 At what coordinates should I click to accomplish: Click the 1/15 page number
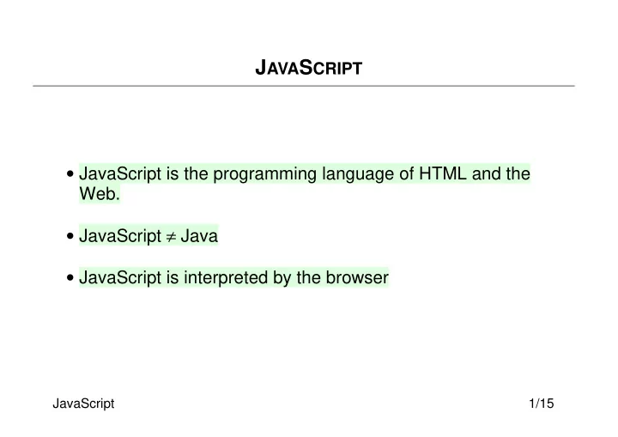tap(542, 404)
